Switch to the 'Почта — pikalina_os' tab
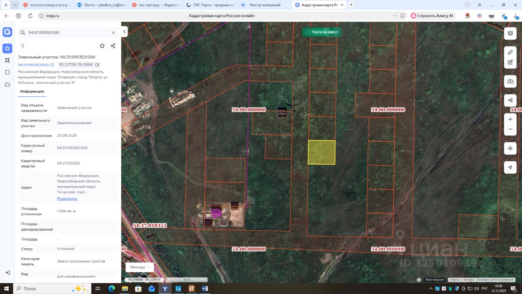The height and width of the screenshot is (294, 522). pyautogui.click(x=102, y=5)
